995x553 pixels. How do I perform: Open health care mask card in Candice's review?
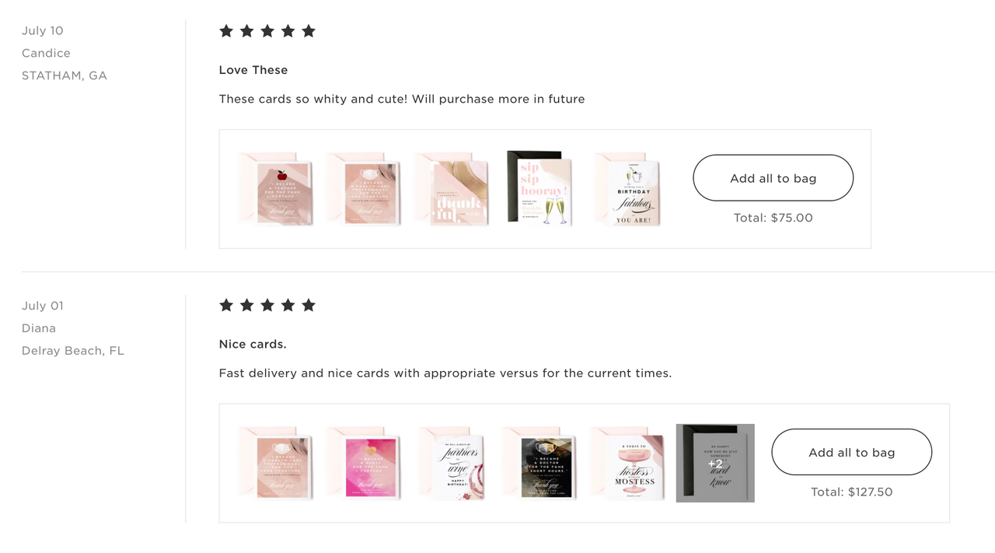point(371,191)
